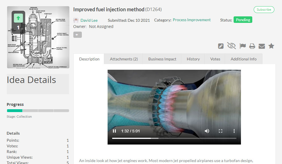Viewport: 282px width, 164px height.
Task: Mute the video volume speaker icon
Action: coord(207,131)
